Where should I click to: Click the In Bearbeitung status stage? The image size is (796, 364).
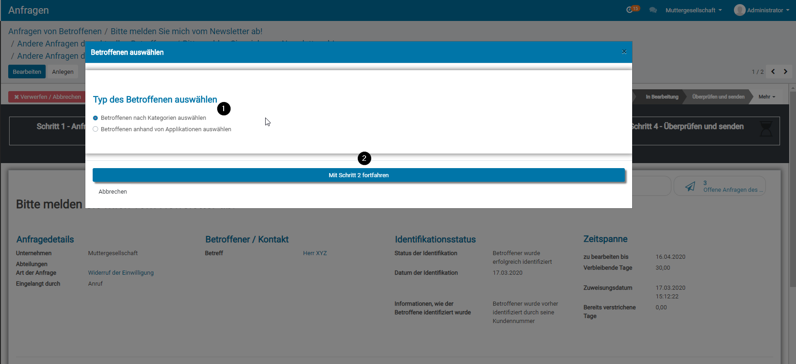(x=661, y=97)
